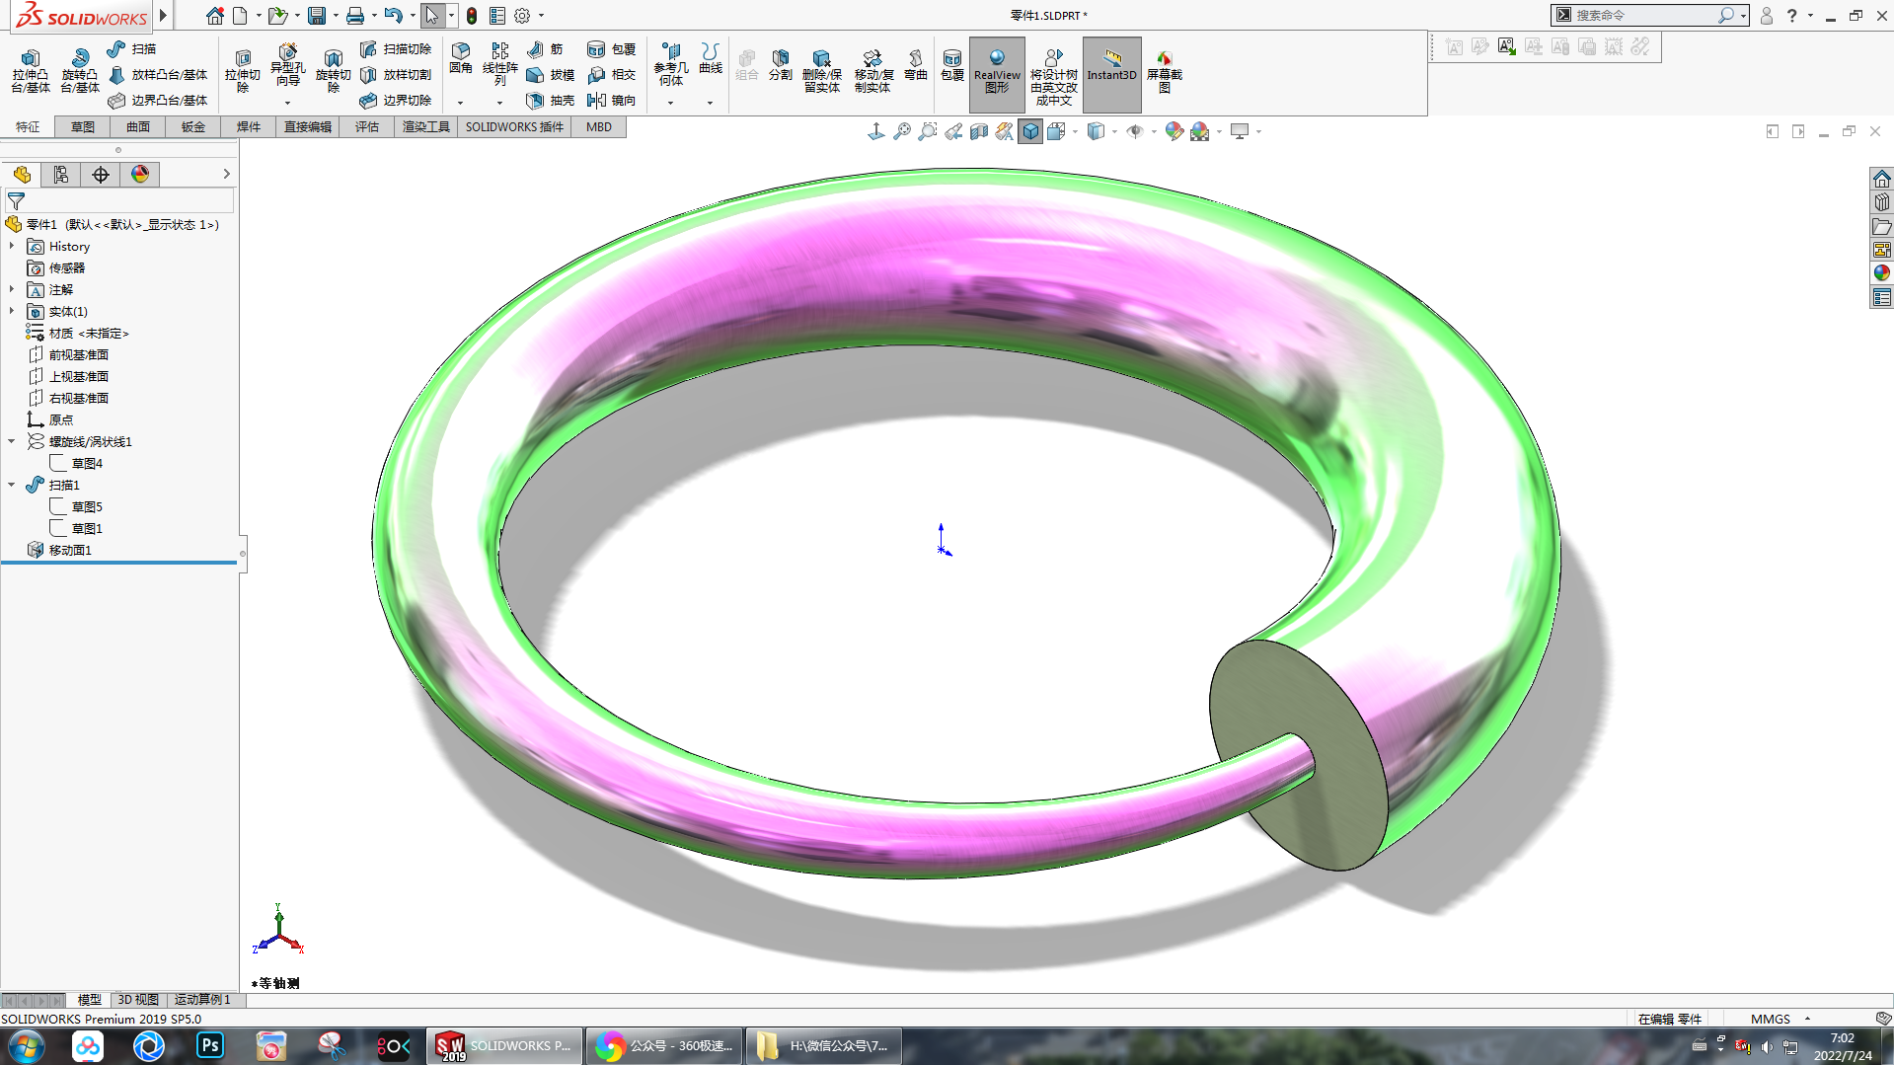This screenshot has height=1065, width=1894.
Task: Select Move/Copy Bodies tool (移动/复制实体)
Action: point(873,71)
